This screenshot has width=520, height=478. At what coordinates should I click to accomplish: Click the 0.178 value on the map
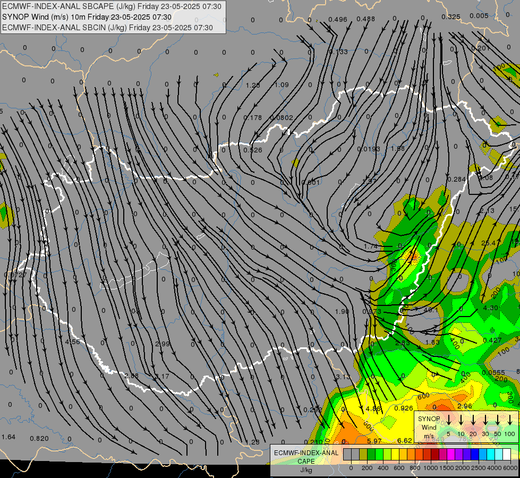coord(253,118)
